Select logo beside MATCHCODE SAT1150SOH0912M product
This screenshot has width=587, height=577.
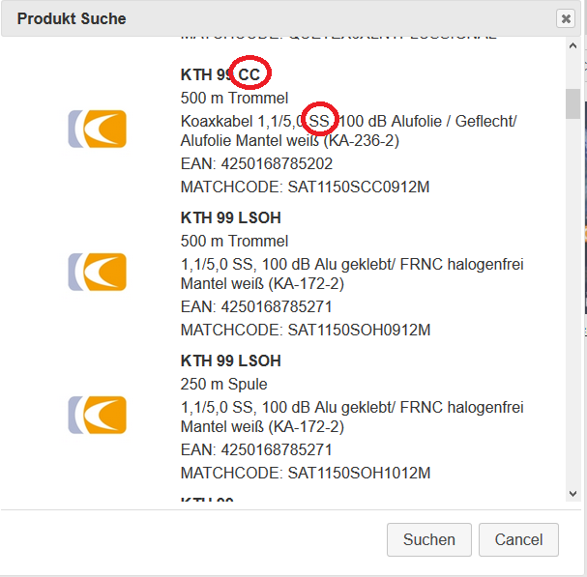[x=98, y=272]
